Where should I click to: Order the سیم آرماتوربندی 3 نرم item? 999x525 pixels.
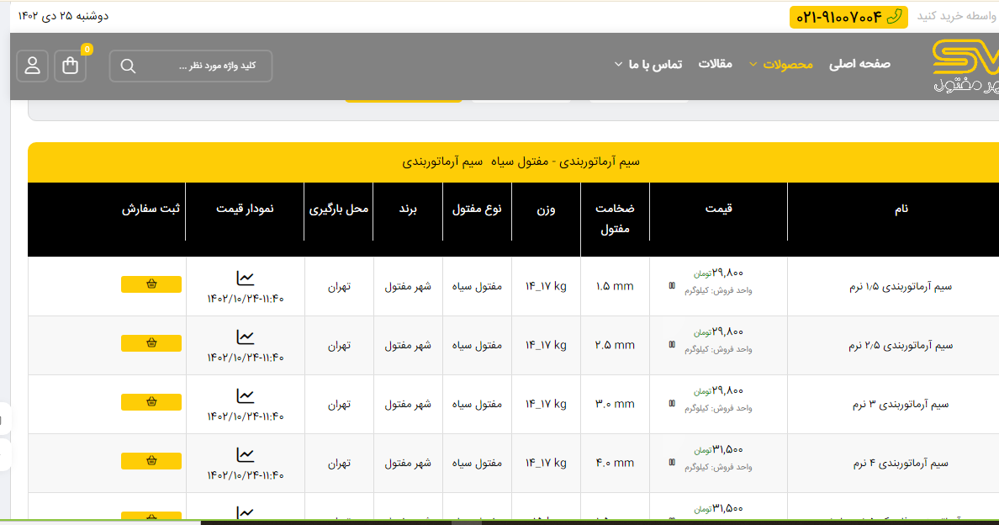pos(151,402)
